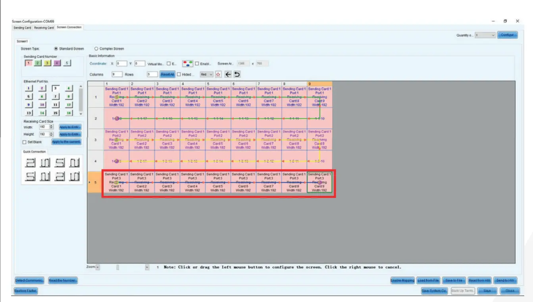Click the back arrow icon in Basic Information

pyautogui.click(x=228, y=74)
